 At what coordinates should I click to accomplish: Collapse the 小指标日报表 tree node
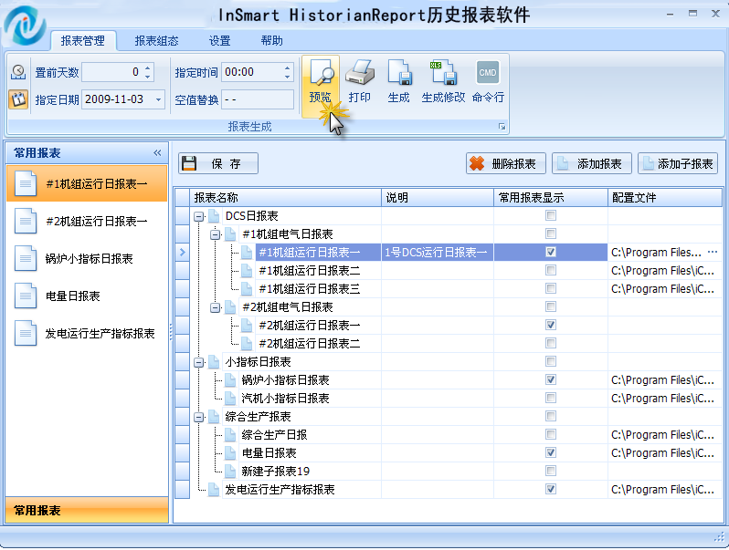[199, 362]
